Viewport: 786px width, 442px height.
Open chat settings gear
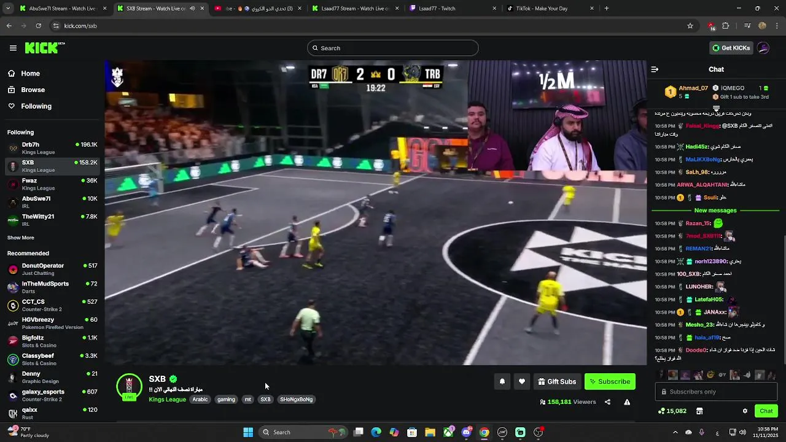coord(745,411)
